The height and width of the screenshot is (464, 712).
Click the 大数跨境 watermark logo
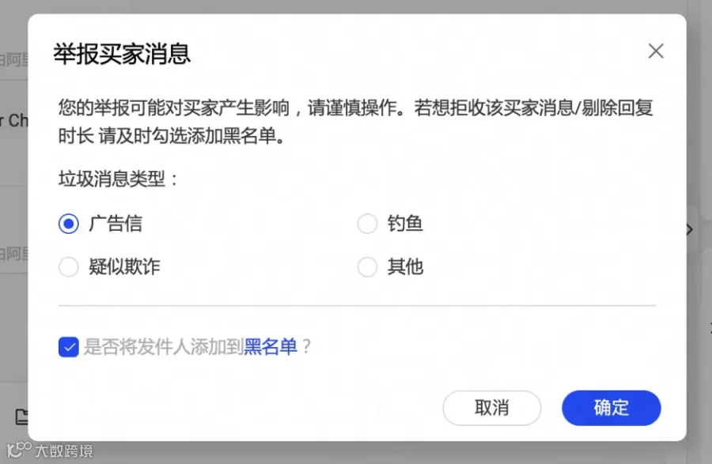50,451
